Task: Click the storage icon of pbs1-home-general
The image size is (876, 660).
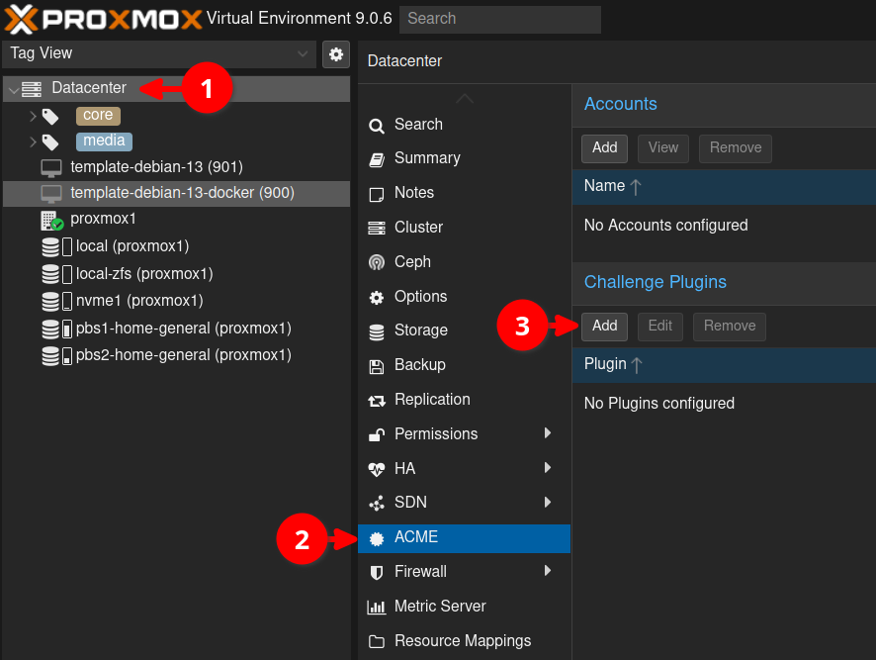Action: pyautogui.click(x=57, y=329)
